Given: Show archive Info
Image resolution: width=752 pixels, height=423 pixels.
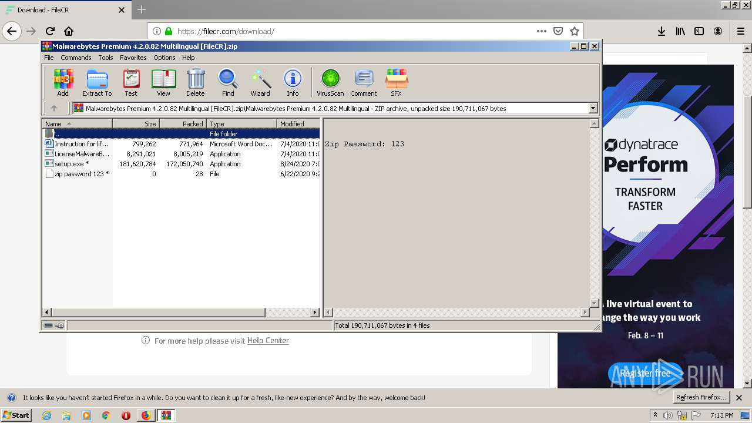Looking at the screenshot, I should pyautogui.click(x=293, y=82).
